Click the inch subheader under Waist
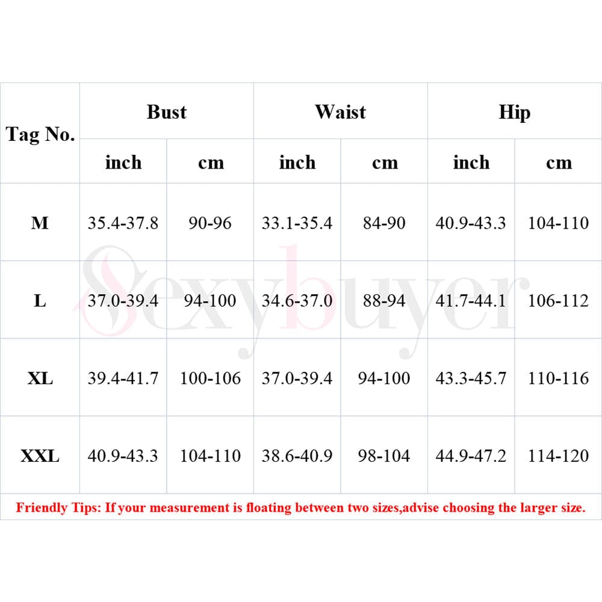This screenshot has width=602, height=602. 297,163
